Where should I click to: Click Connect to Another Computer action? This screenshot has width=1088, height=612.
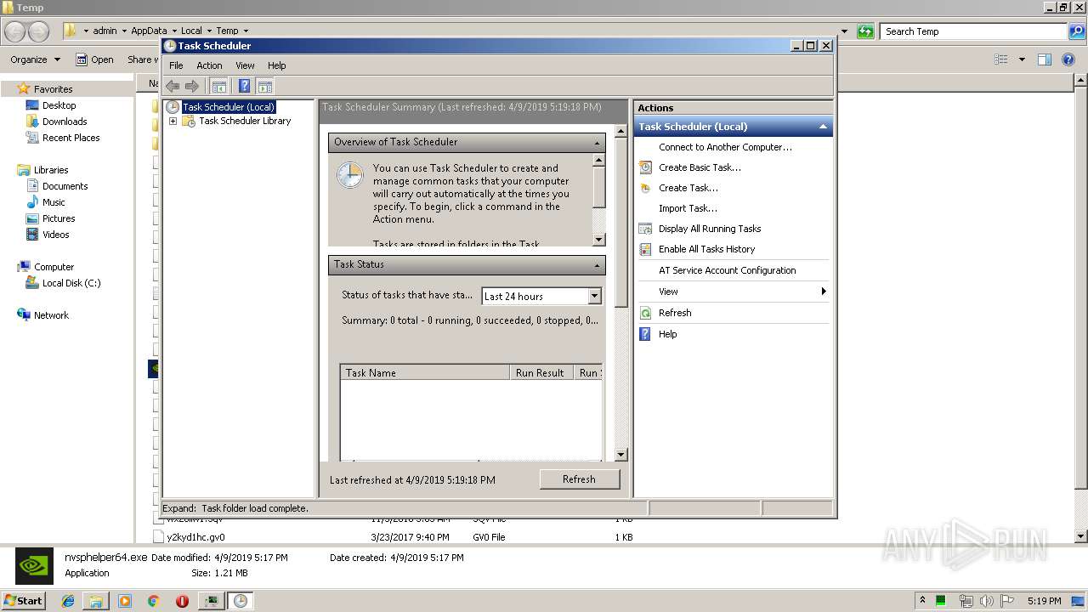click(x=725, y=147)
